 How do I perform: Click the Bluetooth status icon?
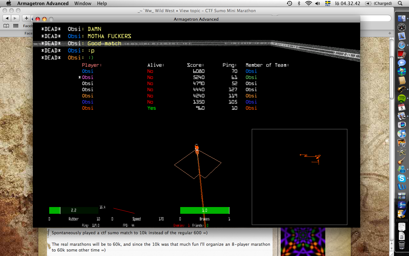pyautogui.click(x=299, y=4)
